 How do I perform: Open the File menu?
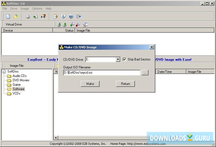[5, 9]
